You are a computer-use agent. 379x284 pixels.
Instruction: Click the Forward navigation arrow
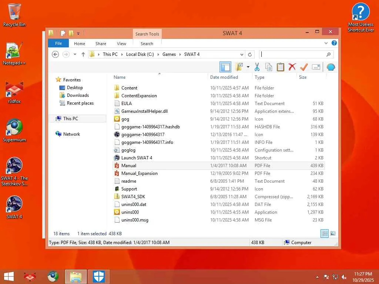(x=66, y=54)
